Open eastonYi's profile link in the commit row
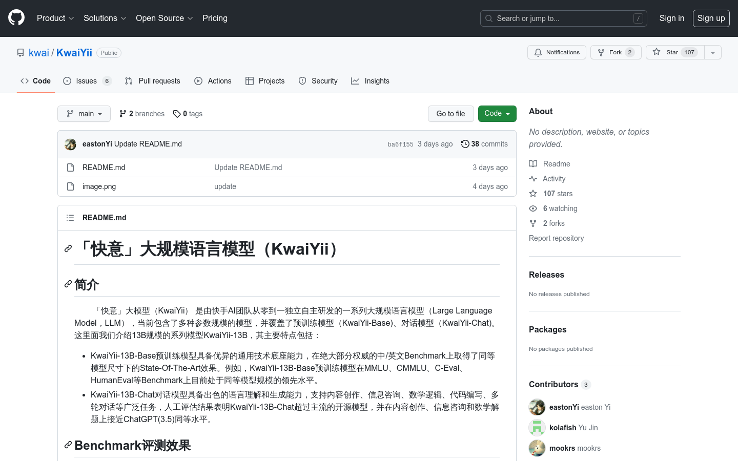 pos(97,144)
